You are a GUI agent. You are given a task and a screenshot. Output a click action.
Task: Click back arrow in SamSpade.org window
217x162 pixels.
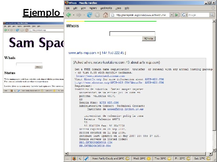5,30
